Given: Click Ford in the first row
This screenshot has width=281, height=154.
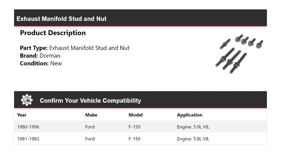Looking at the screenshot, I should [90, 127].
